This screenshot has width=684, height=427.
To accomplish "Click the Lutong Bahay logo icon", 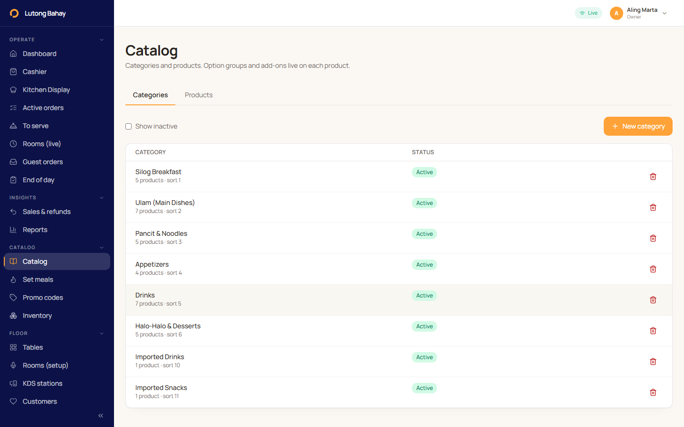I will (x=14, y=13).
